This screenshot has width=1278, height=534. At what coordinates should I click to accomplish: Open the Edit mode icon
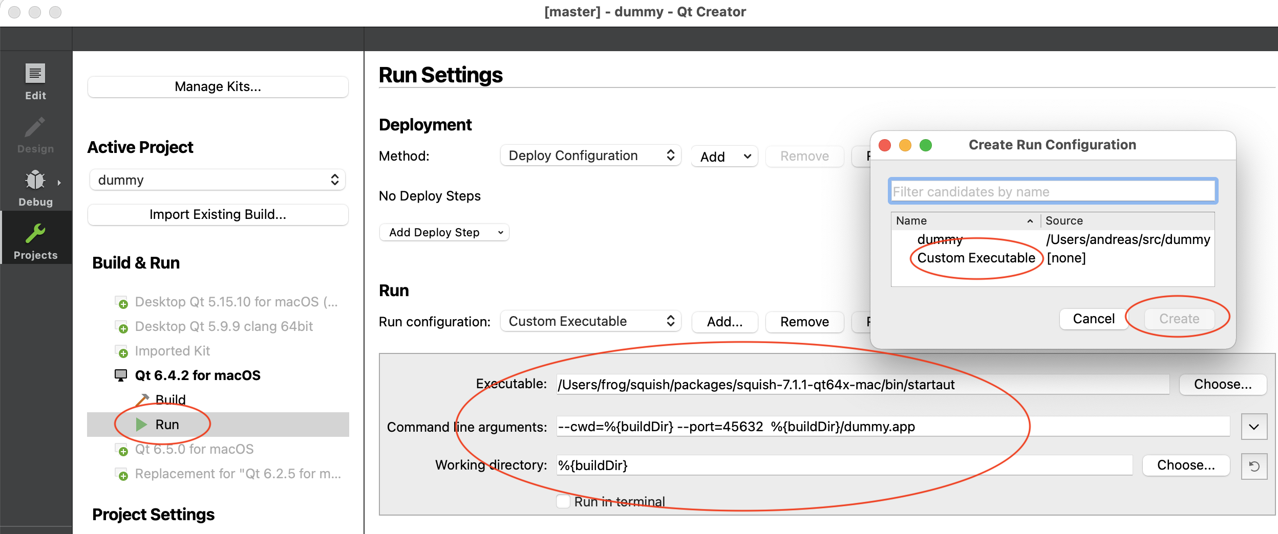[x=35, y=74]
